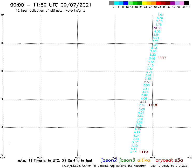Image resolution: width=192 pixels, height=168 pixels.
Task: Click the 3.74 wave height value
Action: (x=145, y=92)
